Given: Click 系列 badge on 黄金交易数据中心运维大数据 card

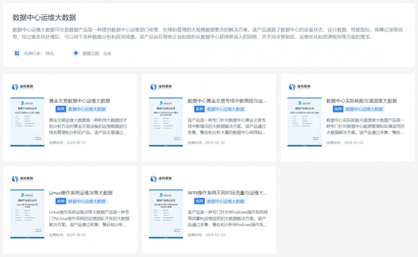Looking at the screenshot, I should (61, 109).
